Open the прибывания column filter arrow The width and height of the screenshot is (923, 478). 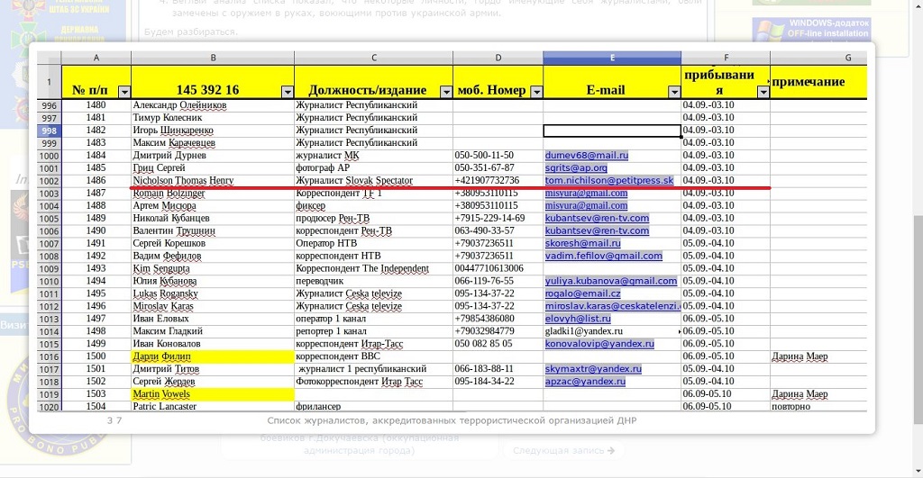(763, 92)
